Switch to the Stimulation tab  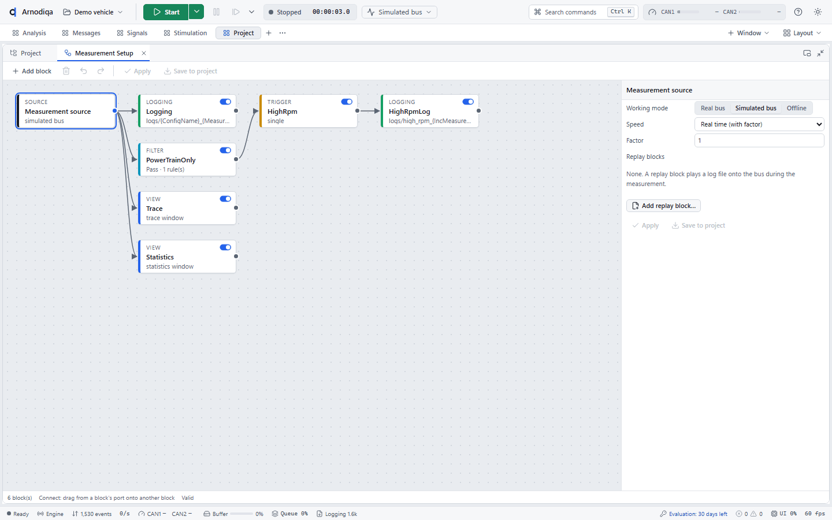coord(185,33)
